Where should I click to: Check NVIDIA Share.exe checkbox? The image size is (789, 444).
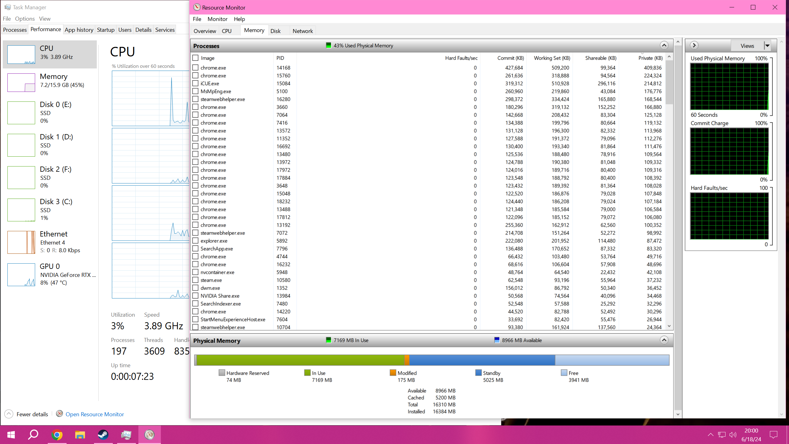point(195,296)
